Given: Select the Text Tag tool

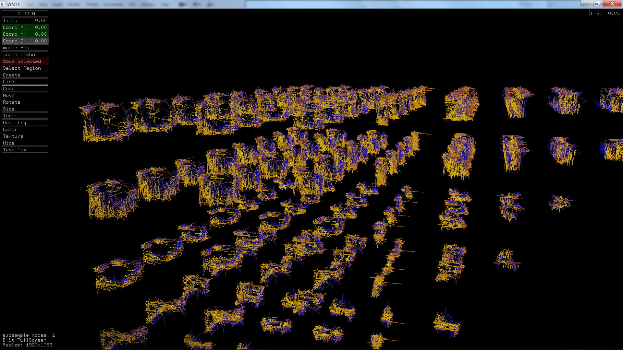Looking at the screenshot, I should pyautogui.click(x=25, y=150).
